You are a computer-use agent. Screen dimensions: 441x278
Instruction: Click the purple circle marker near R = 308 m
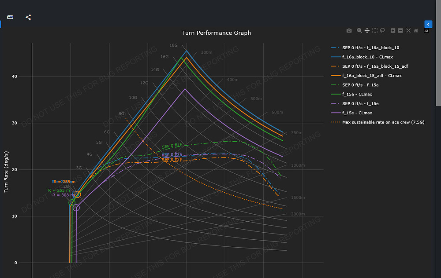[76, 208]
